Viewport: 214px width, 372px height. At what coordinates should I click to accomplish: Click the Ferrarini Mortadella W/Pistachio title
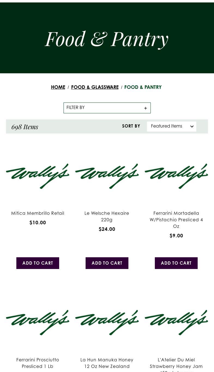[x=176, y=220]
